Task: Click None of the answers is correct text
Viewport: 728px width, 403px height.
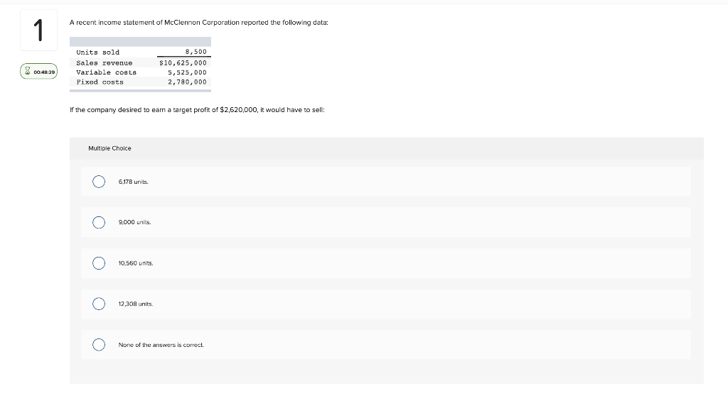Action: pos(161,345)
